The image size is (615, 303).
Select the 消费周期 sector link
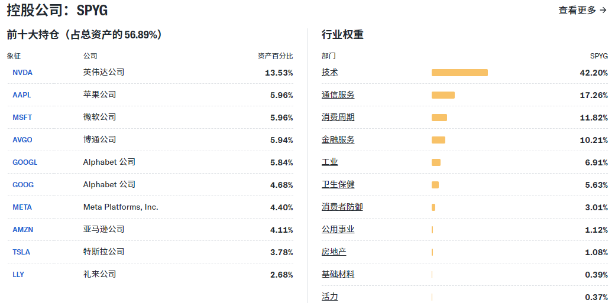click(x=338, y=117)
